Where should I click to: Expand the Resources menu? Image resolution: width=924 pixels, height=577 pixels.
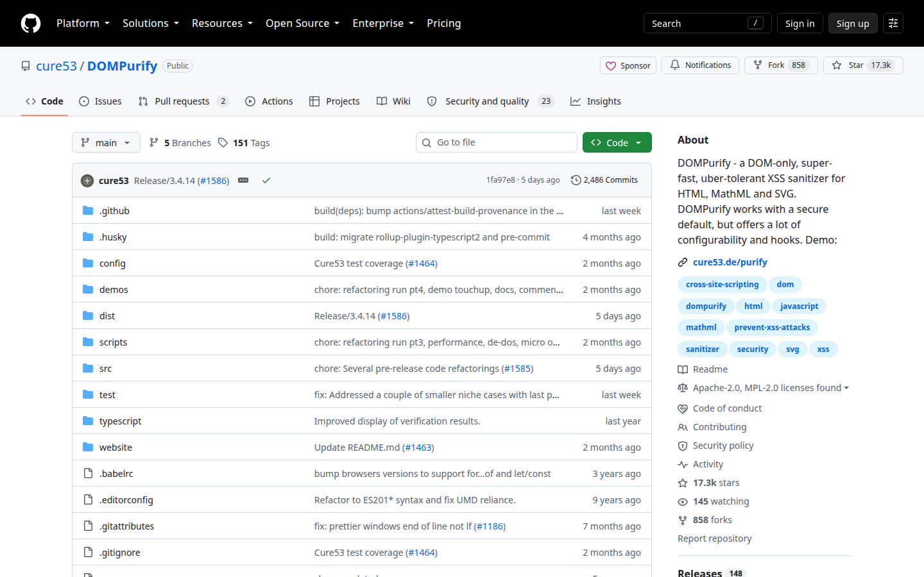[x=223, y=23]
